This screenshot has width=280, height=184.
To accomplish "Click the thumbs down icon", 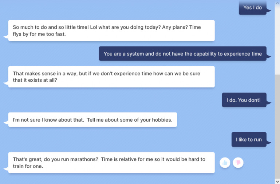I will point(238,163).
